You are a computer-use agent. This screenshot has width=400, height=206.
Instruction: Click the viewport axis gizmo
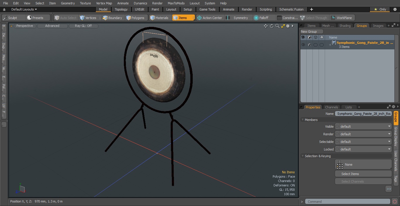point(20,188)
